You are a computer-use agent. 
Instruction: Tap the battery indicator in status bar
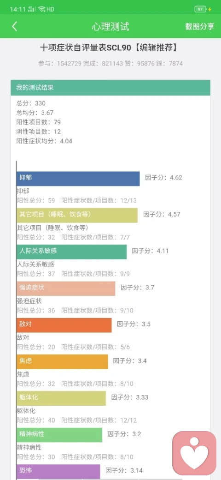201,9
